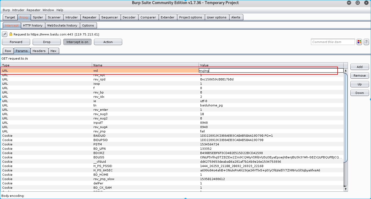The height and width of the screenshot is (199, 371).
Task: Open the proxy Options sub-tab
Action: (x=88, y=25)
